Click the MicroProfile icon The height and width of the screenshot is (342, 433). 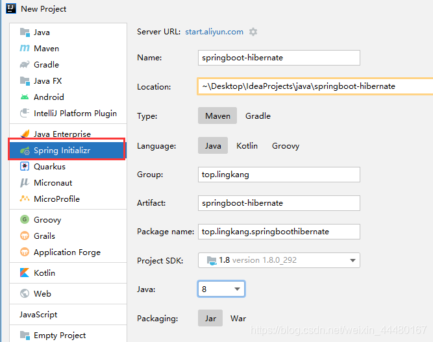pos(25,199)
